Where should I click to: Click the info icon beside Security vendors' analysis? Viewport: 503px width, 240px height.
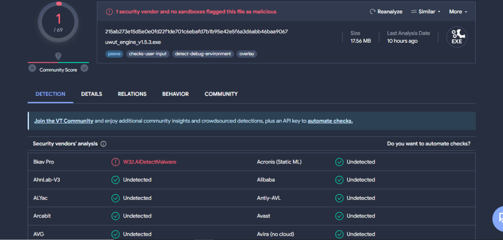pos(104,144)
